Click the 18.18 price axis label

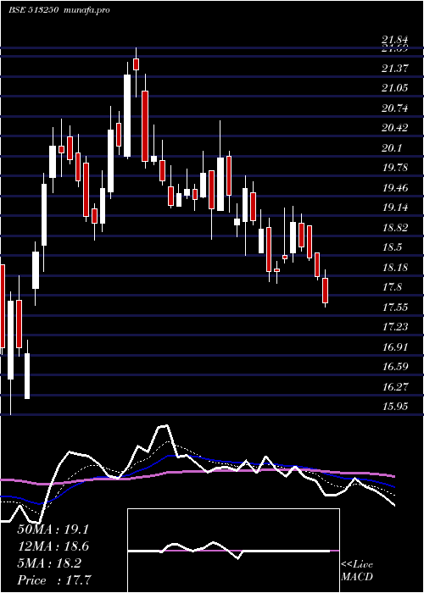pos(394,269)
